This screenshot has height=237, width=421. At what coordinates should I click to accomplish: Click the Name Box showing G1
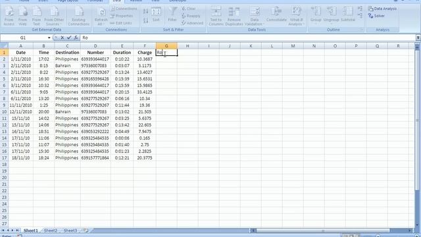point(23,38)
